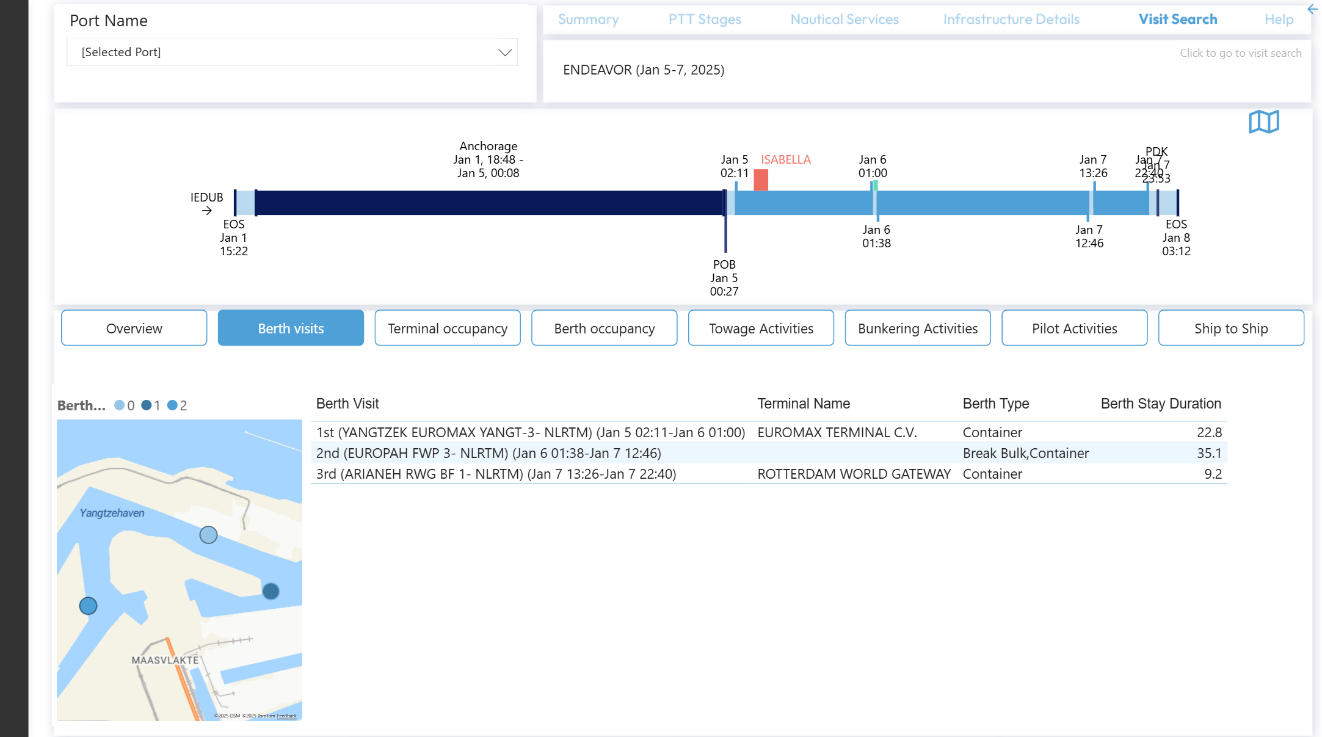Click legend swatch for berth 1
This screenshot has height=737, width=1322.
click(147, 405)
